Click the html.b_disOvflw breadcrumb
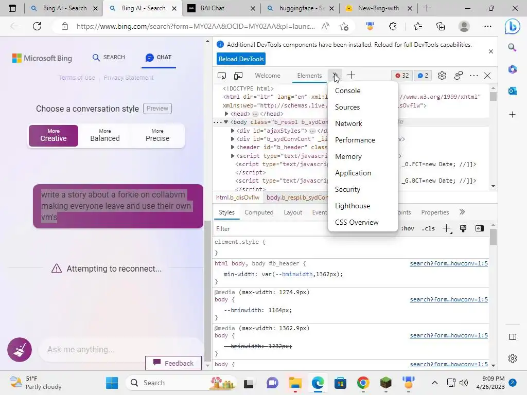 pyautogui.click(x=238, y=197)
